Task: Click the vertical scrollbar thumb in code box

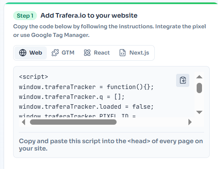Action: 199,88
